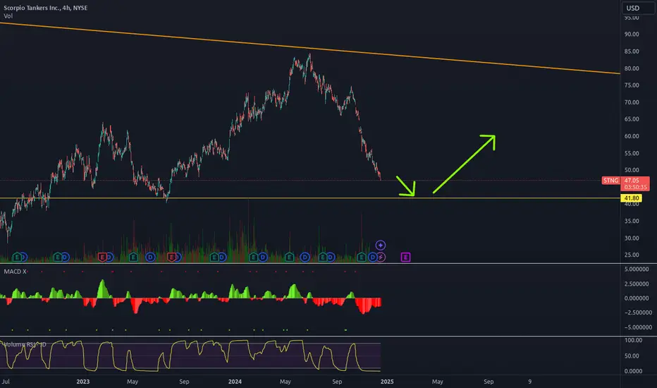Click the lightning bolt event icon
This screenshot has height=388, width=657.
[x=381, y=257]
